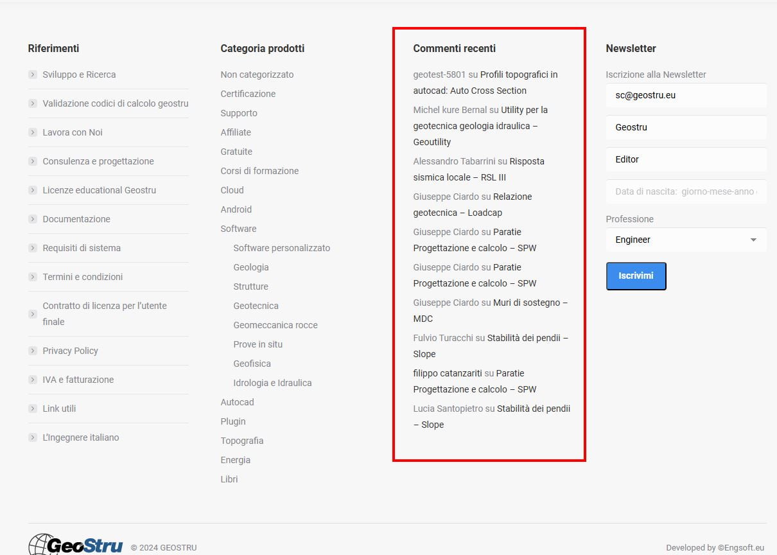
Task: Open the "Corsi di formazione" category link
Action: (259, 171)
